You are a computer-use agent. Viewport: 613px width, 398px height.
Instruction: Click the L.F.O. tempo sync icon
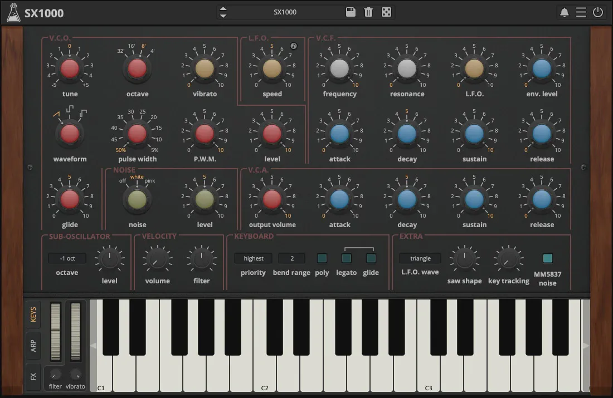click(294, 46)
